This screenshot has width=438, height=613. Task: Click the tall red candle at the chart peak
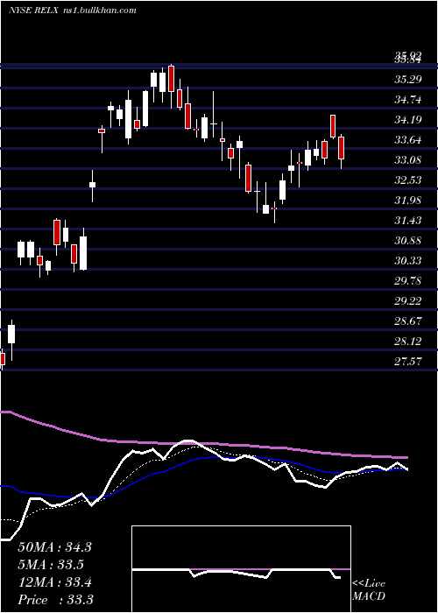(x=171, y=79)
